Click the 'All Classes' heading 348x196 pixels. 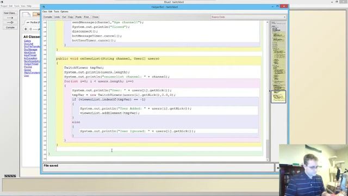(x=32, y=36)
